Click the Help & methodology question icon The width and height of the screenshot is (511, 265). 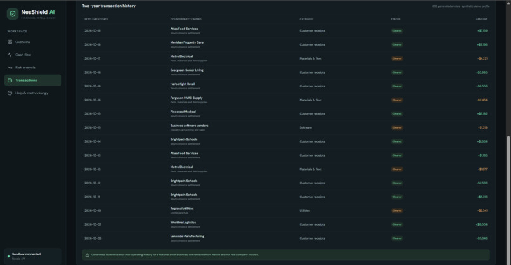point(10,93)
